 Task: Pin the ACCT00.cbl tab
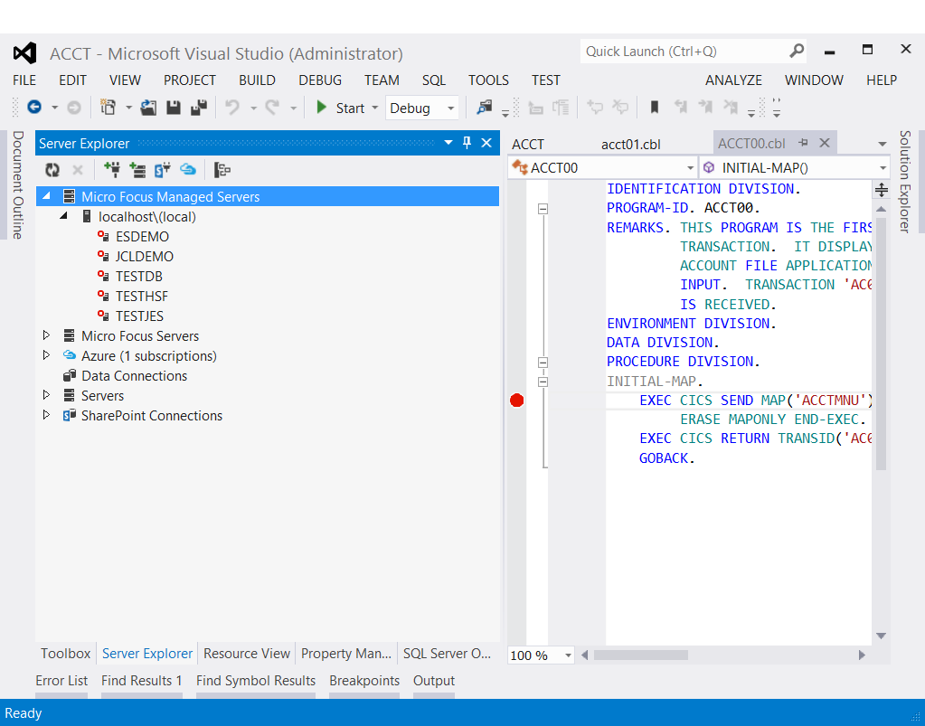click(x=803, y=143)
